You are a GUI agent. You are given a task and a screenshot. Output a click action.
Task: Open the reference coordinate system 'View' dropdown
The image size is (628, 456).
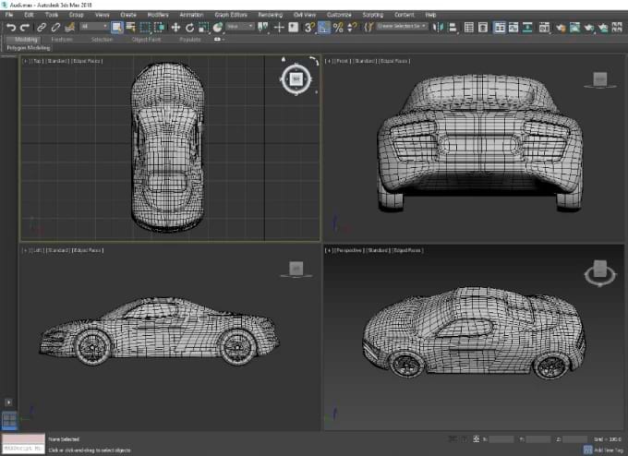pyautogui.click(x=239, y=28)
